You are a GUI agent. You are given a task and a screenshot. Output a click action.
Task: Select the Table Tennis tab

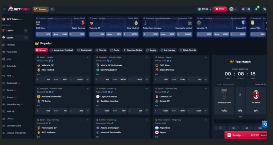188,50
